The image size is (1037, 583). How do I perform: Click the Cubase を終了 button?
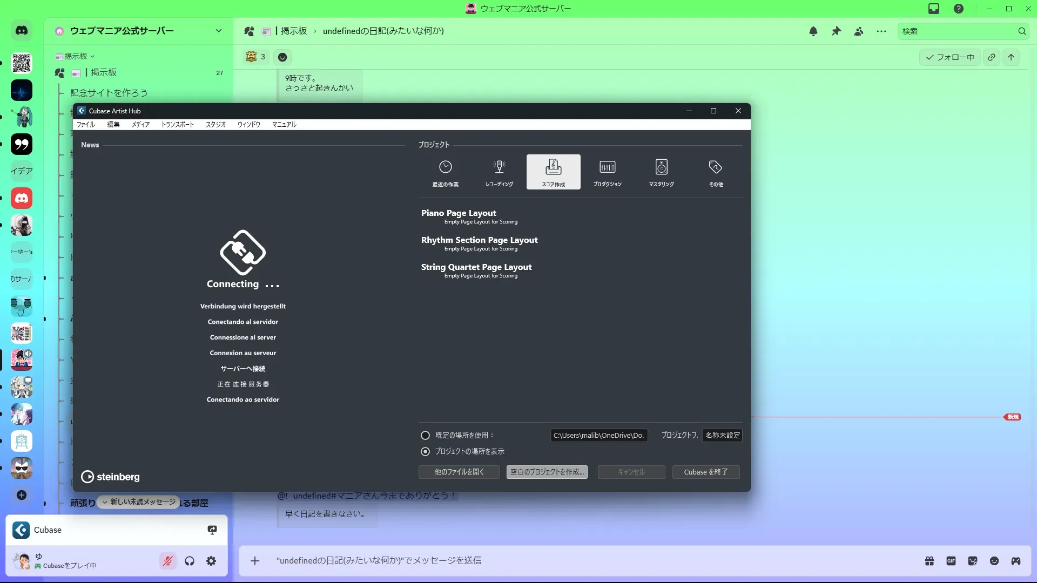point(705,472)
